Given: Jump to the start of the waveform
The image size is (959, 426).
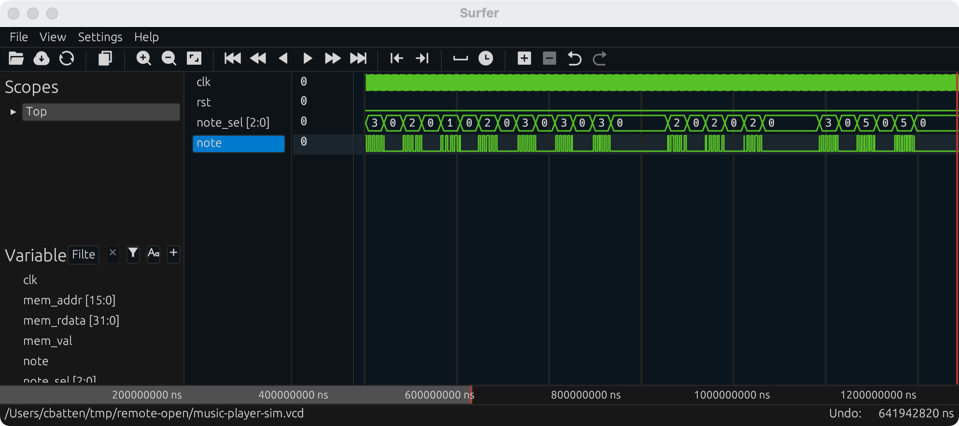Looking at the screenshot, I should coord(232,58).
